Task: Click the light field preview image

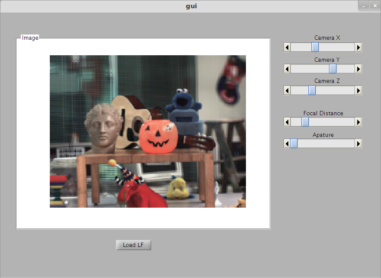Action: [148, 131]
